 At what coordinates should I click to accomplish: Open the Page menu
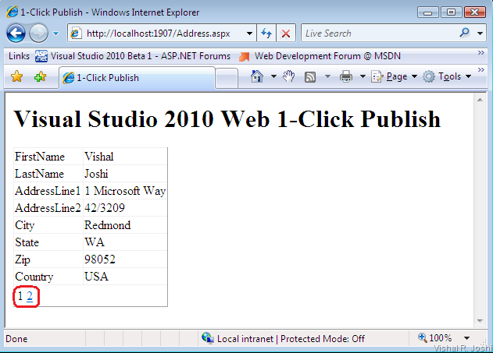coord(395,76)
